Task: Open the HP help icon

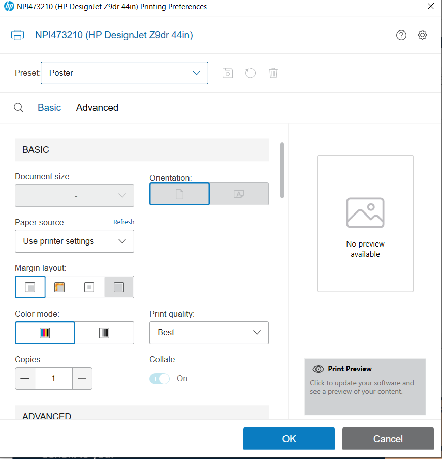Action: [401, 35]
